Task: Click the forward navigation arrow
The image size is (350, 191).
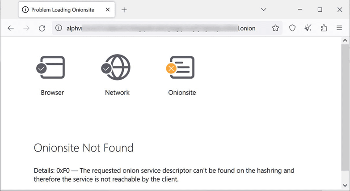Action: [26, 28]
